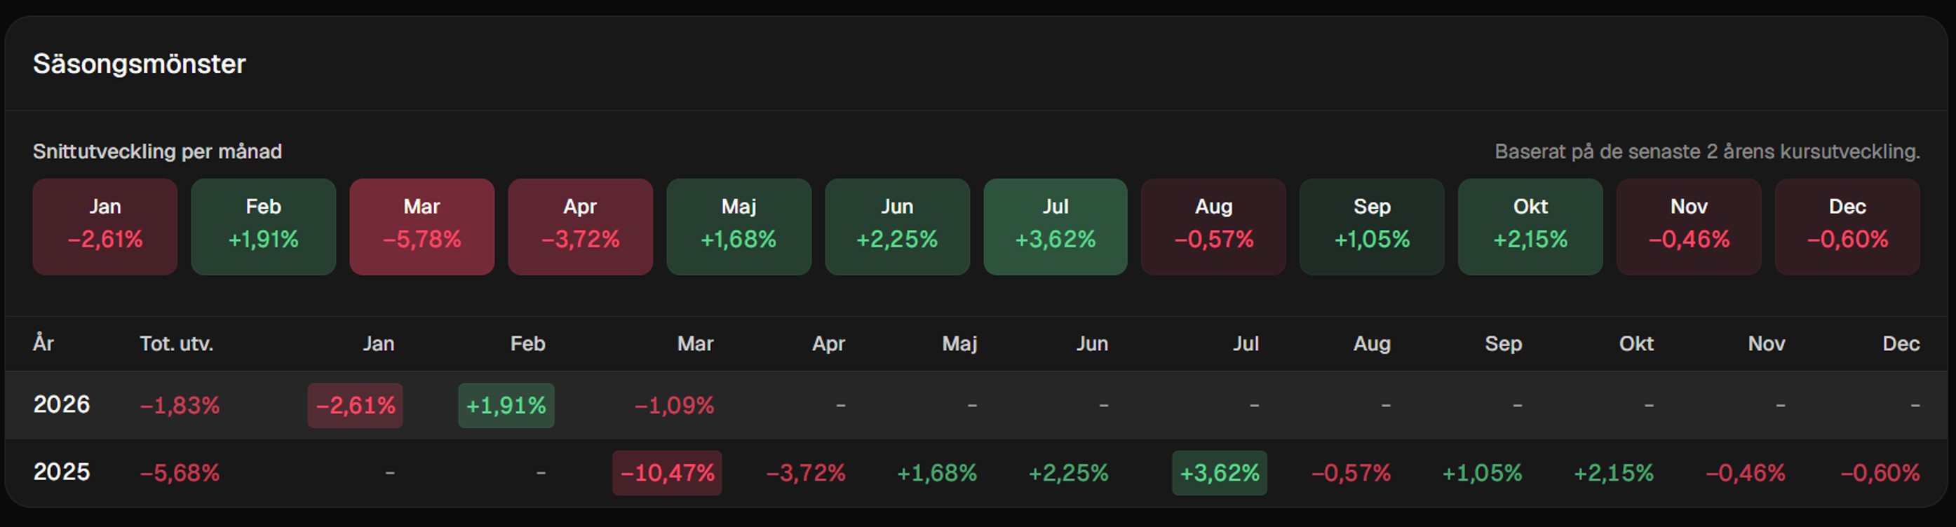Screen dimensions: 1956x527
Task: Choose the Jul +3,62% green card
Action: pyautogui.click(x=1055, y=227)
